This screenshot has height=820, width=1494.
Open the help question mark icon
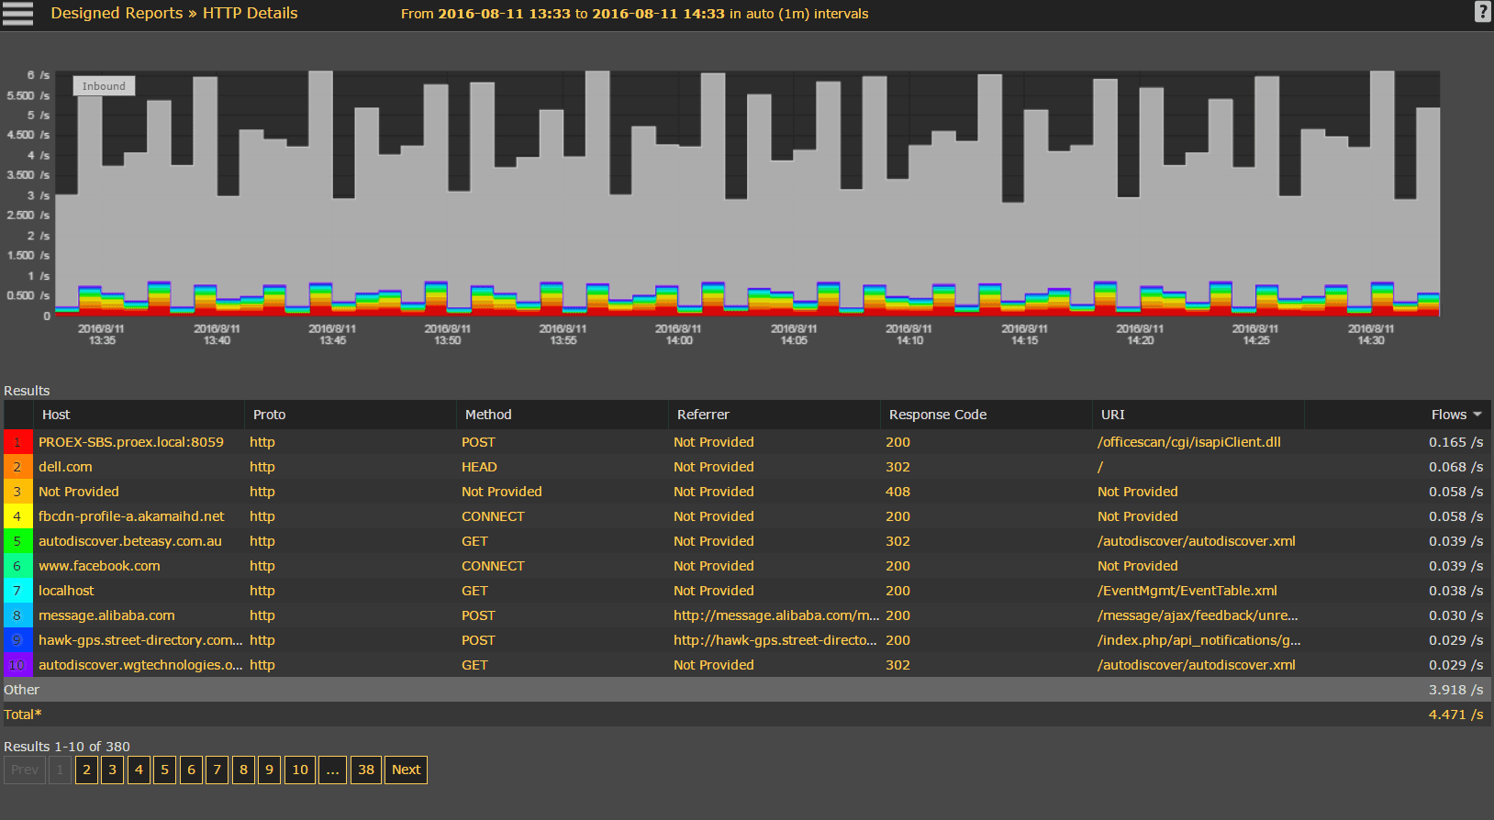click(x=1483, y=12)
